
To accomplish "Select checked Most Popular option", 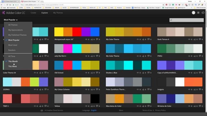I will pyautogui.click(x=14, y=40).
